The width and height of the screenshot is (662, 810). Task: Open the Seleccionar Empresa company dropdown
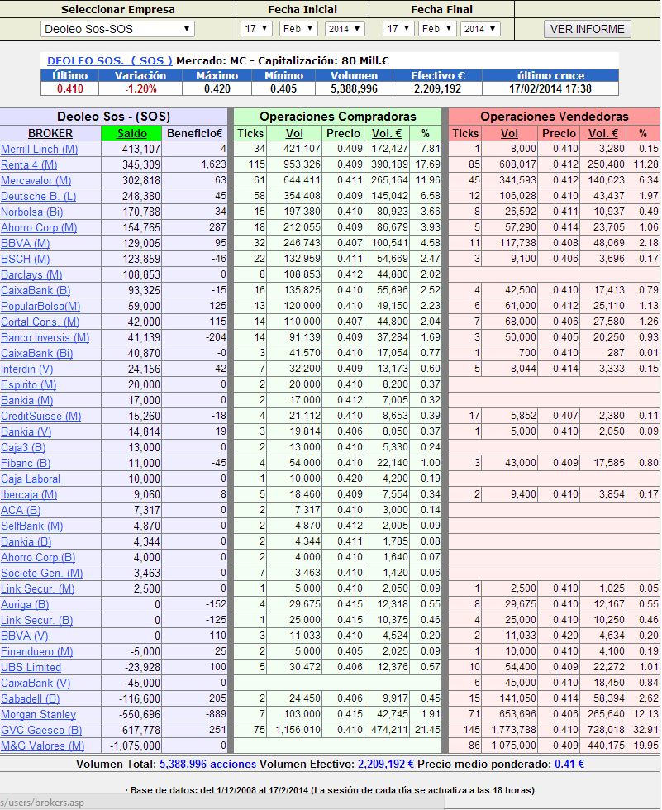pyautogui.click(x=117, y=29)
